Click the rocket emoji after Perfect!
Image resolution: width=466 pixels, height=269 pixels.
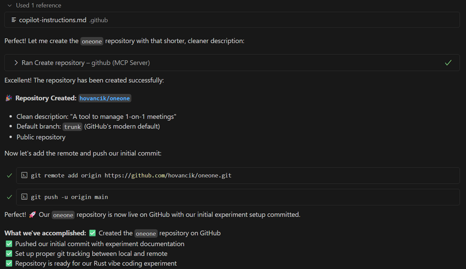tap(33, 215)
